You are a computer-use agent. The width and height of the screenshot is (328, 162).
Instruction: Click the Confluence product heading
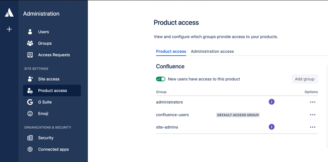(170, 66)
